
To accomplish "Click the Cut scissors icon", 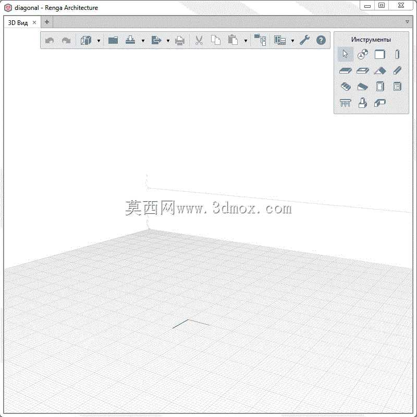I will pos(199,41).
